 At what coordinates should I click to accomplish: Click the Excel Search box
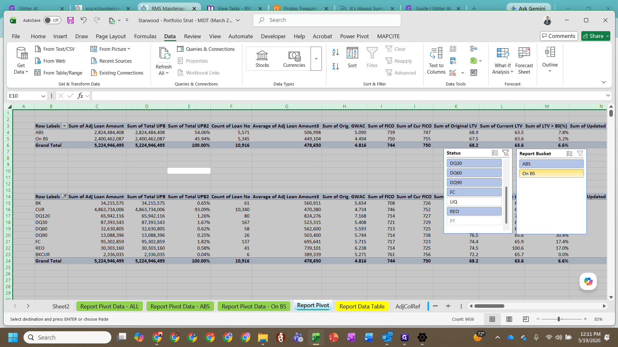[x=327, y=20]
